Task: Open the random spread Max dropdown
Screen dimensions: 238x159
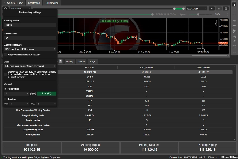Action: (x=46, y=103)
